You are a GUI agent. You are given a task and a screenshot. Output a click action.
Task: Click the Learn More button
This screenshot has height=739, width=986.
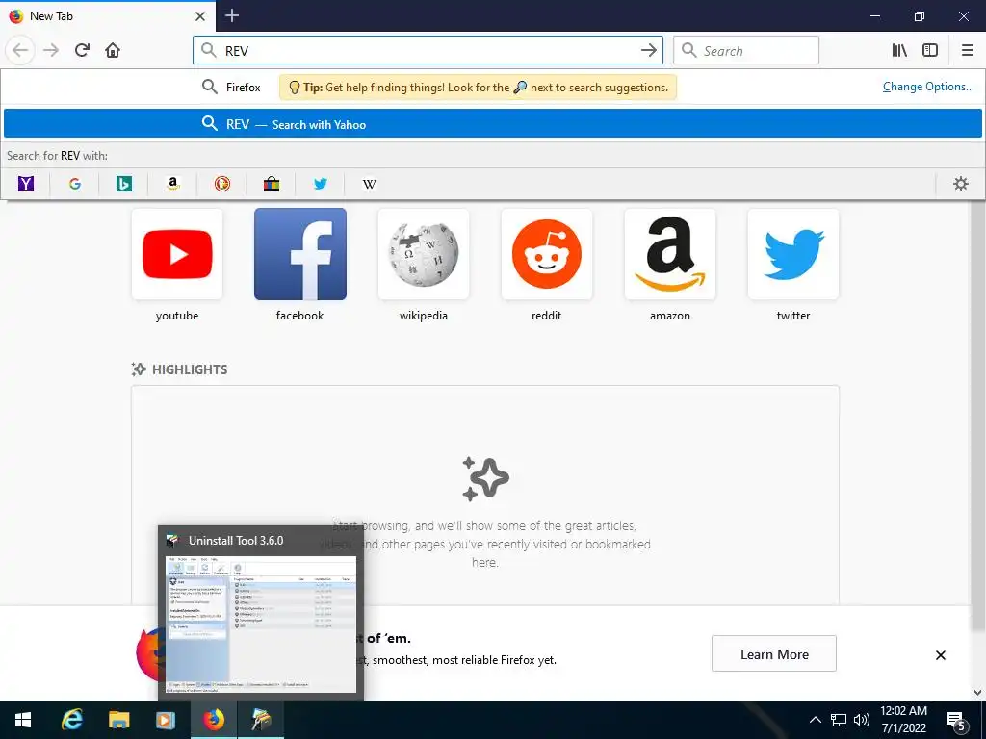click(x=773, y=653)
